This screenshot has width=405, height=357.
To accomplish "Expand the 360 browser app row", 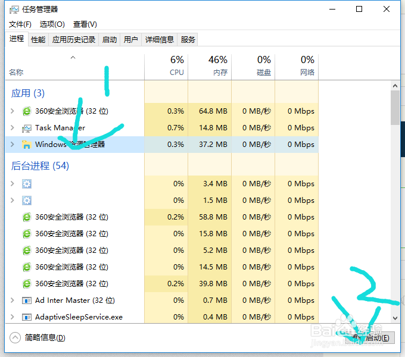I will 12,111.
